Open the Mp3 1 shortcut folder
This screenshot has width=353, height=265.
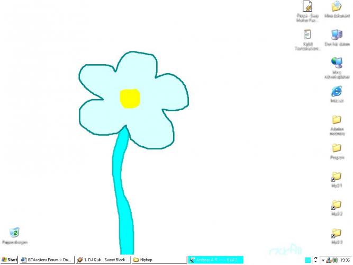[x=337, y=176]
